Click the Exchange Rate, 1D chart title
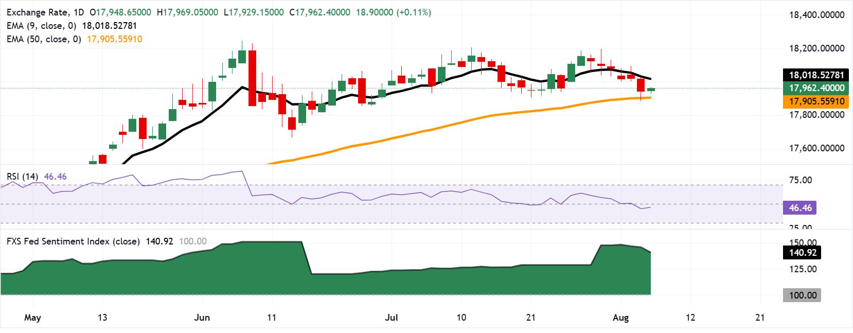 coord(45,12)
